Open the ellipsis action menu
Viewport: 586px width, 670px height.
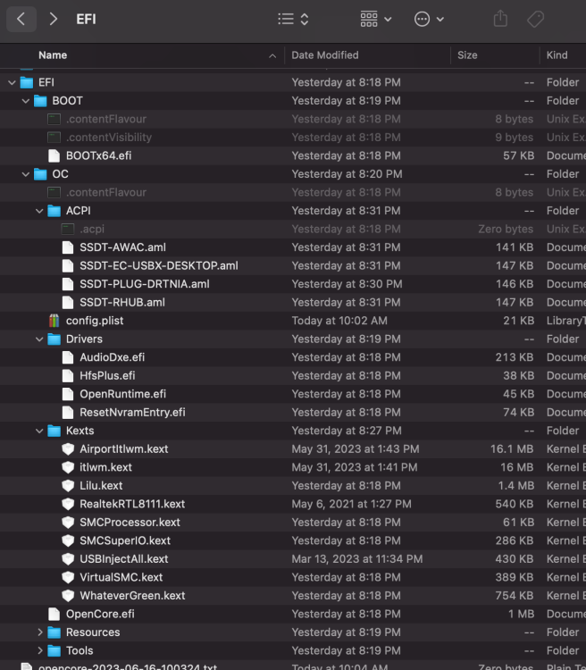coord(429,19)
